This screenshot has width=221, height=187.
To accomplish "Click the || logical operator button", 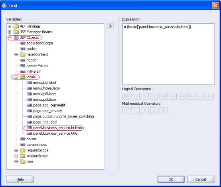I will tap(136, 96).
